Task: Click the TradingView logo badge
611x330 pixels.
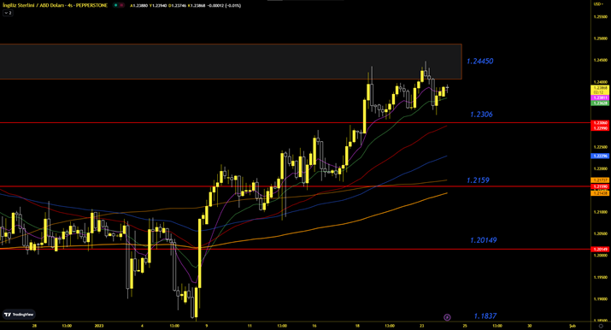Action: [19, 315]
